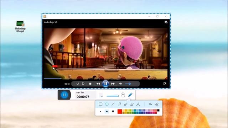Choose the medium pen thickness dot
The width and height of the screenshot is (228, 128).
(107, 111)
